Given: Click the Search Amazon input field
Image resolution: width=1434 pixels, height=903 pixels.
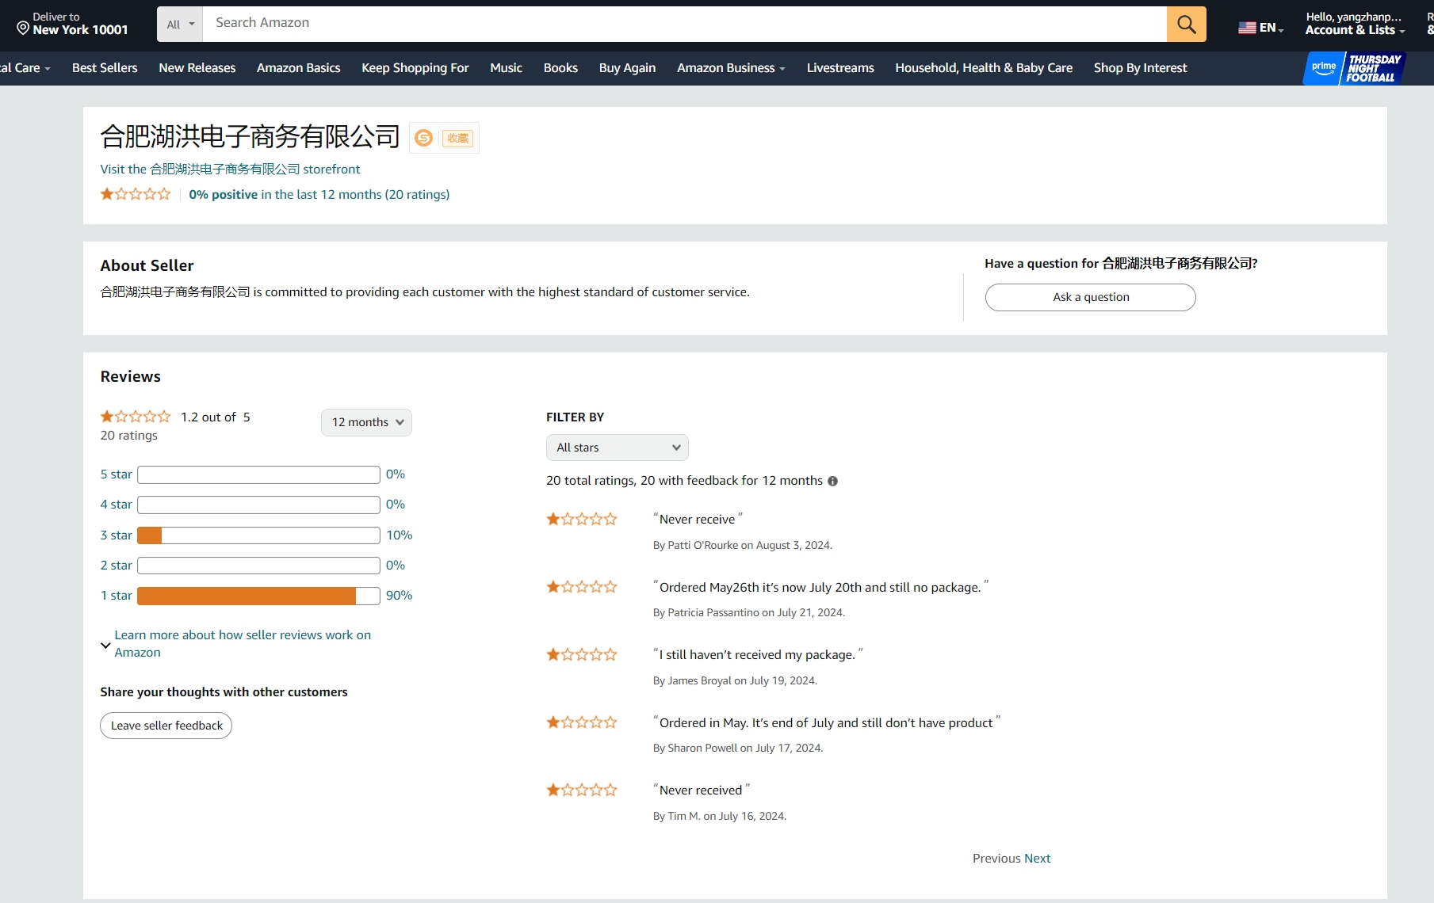Looking at the screenshot, I should click(685, 24).
